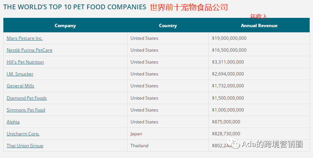Open the Alphia company link
Viewport: 313px width, 158px height.
pyautogui.click(x=13, y=122)
